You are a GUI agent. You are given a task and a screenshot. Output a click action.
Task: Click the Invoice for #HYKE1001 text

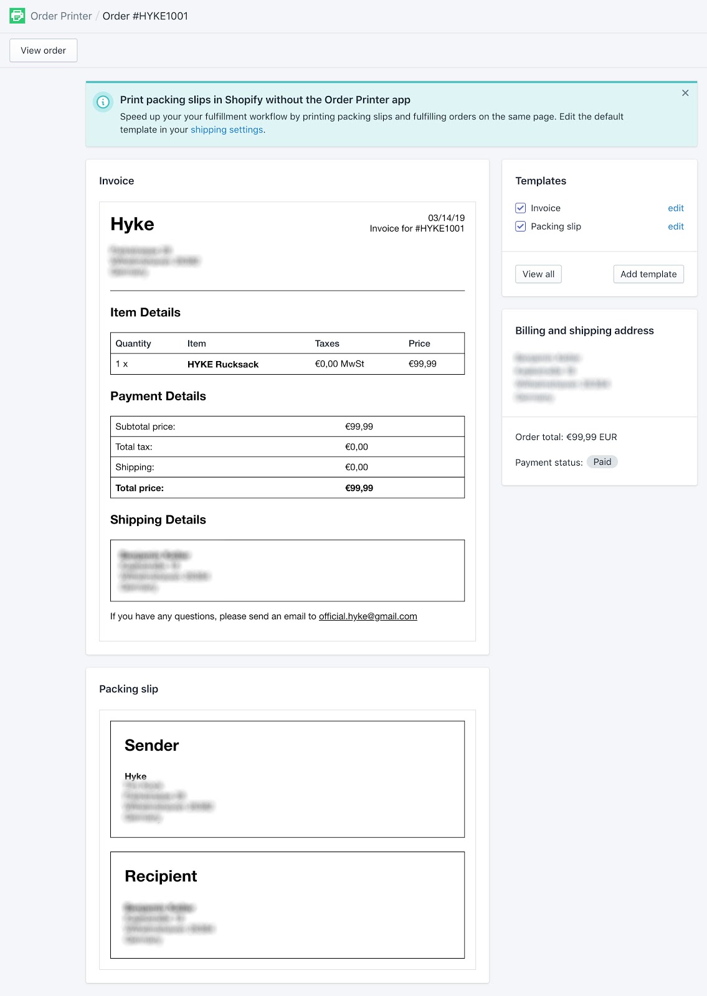pos(417,228)
